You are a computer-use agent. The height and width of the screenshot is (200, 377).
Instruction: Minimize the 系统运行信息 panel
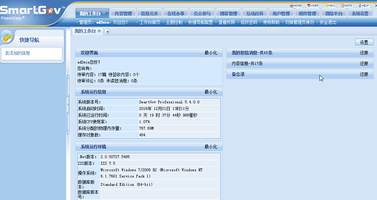(211, 92)
